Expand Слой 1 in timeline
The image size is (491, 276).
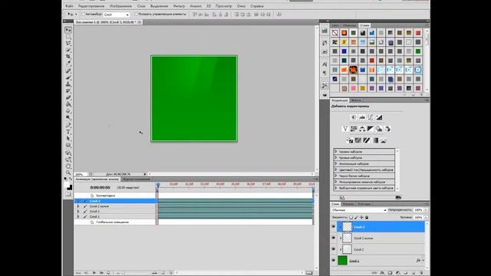pos(78,216)
